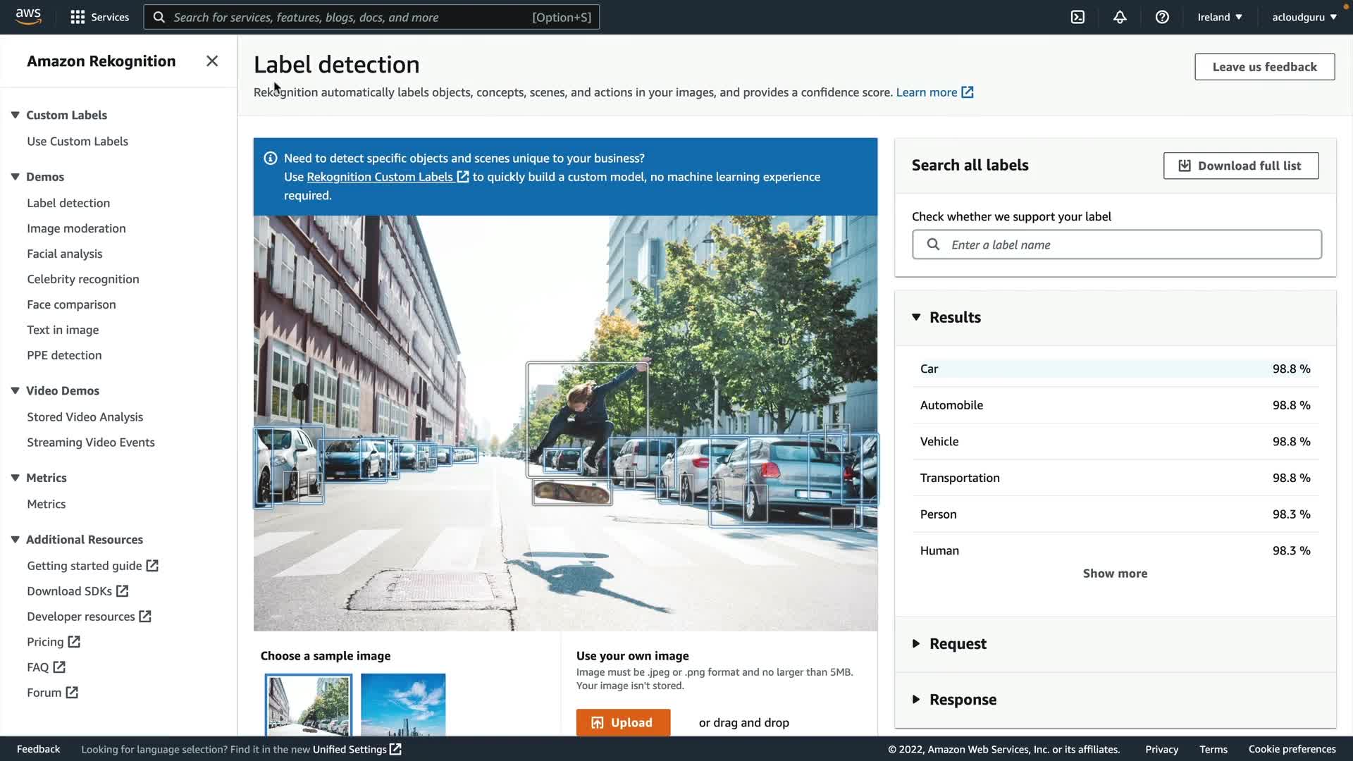Open Facial analysis demo
This screenshot has height=761, width=1353.
coord(64,254)
